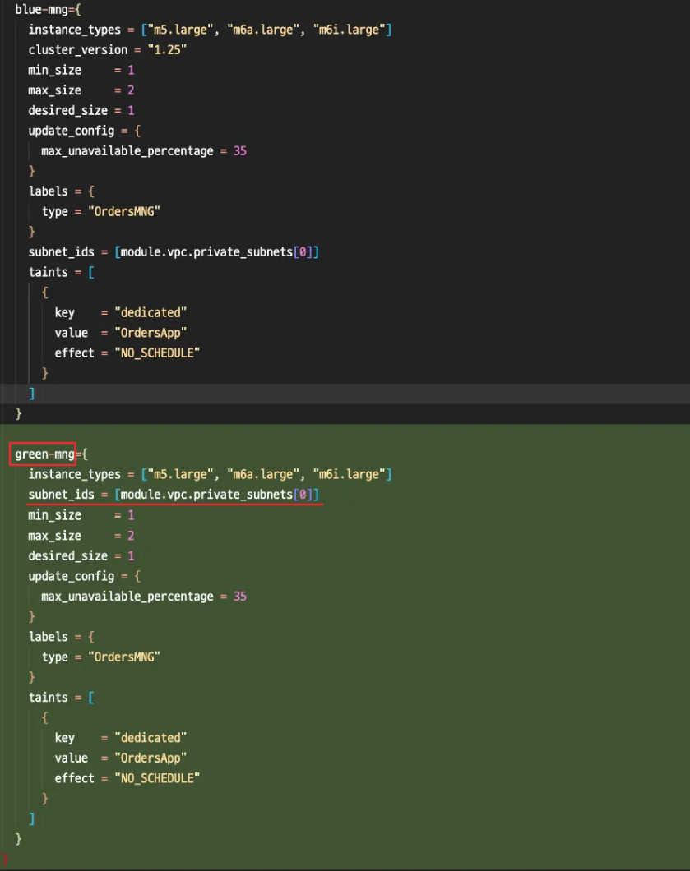
Task: Click "max_size" in the green-mng block
Action: coord(54,536)
